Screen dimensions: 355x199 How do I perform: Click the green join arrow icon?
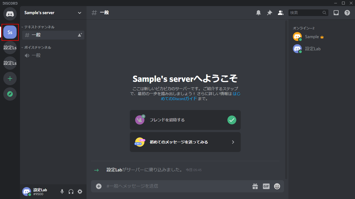[x=97, y=170]
